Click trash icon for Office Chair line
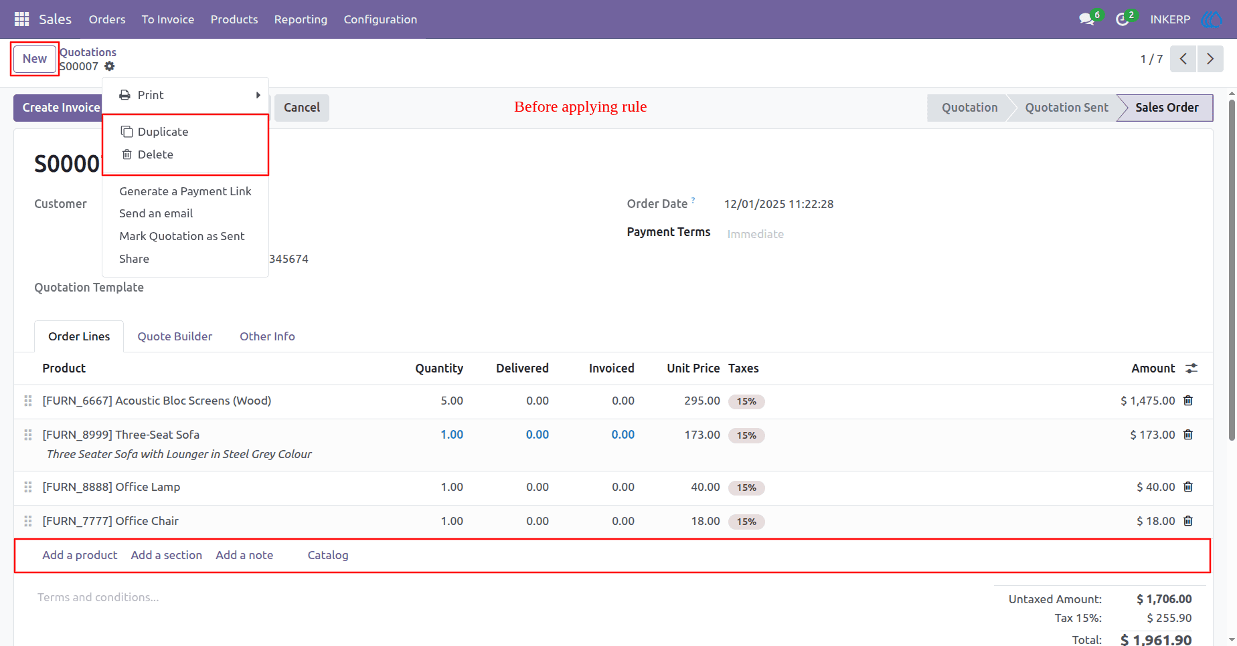Screen dimensions: 1237x646 pyautogui.click(x=1188, y=521)
